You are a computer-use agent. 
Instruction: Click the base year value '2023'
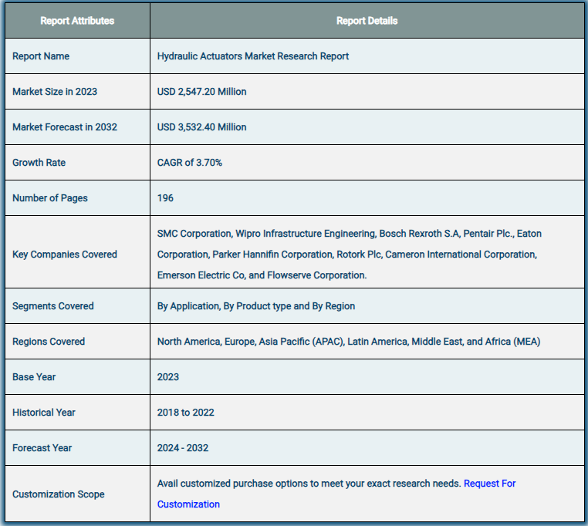coord(168,377)
